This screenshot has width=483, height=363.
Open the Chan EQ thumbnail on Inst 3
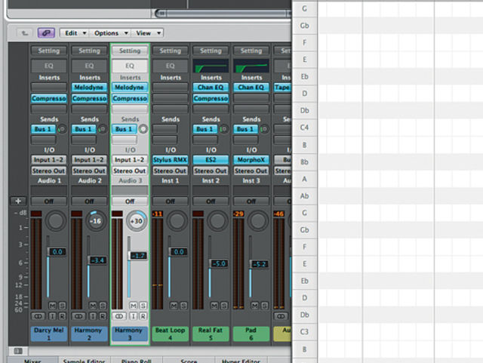coord(251,66)
